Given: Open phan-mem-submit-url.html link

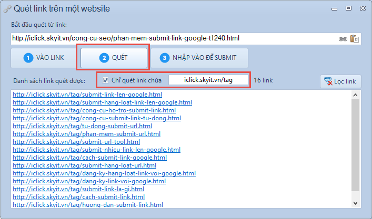Looking at the screenshot, I should [87, 134].
